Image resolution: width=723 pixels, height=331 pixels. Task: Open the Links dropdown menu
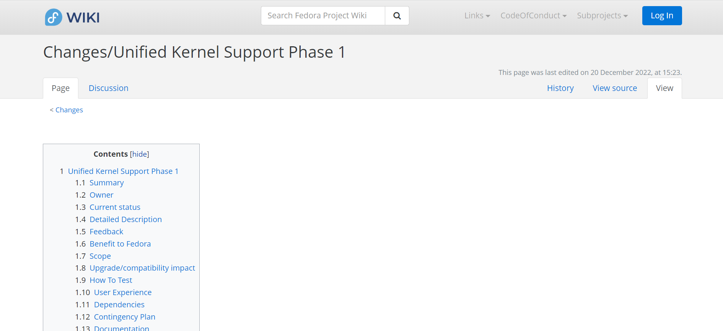[477, 16]
